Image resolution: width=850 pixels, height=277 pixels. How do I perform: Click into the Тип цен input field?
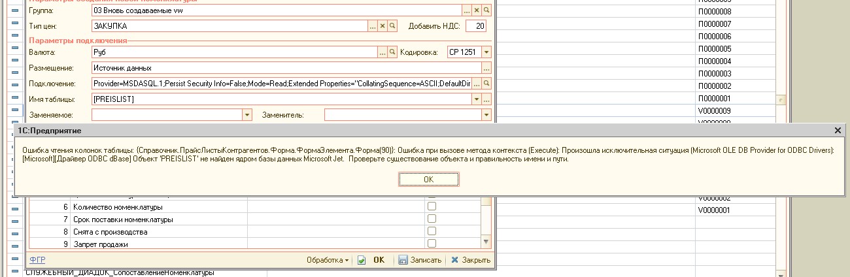click(229, 26)
